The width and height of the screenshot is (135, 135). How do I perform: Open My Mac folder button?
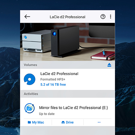36,122
